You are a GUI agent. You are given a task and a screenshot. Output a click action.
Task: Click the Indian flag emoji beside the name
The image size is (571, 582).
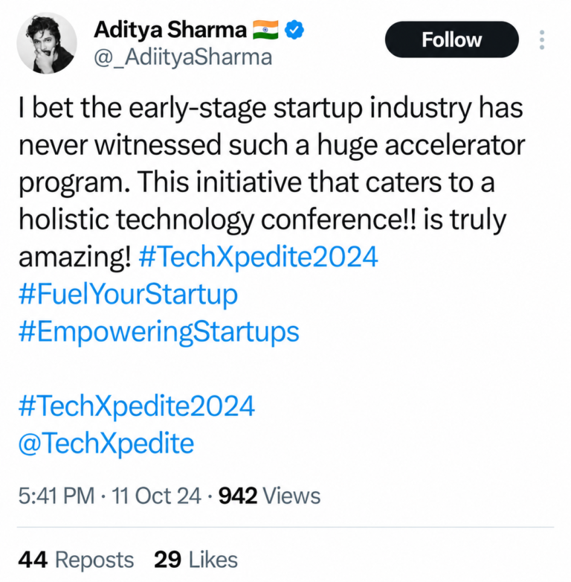coord(265,30)
